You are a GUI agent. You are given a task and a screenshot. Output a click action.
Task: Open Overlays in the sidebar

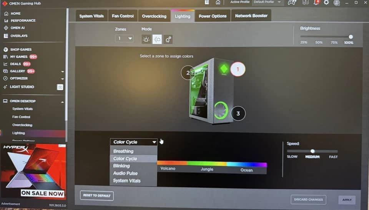(16, 36)
